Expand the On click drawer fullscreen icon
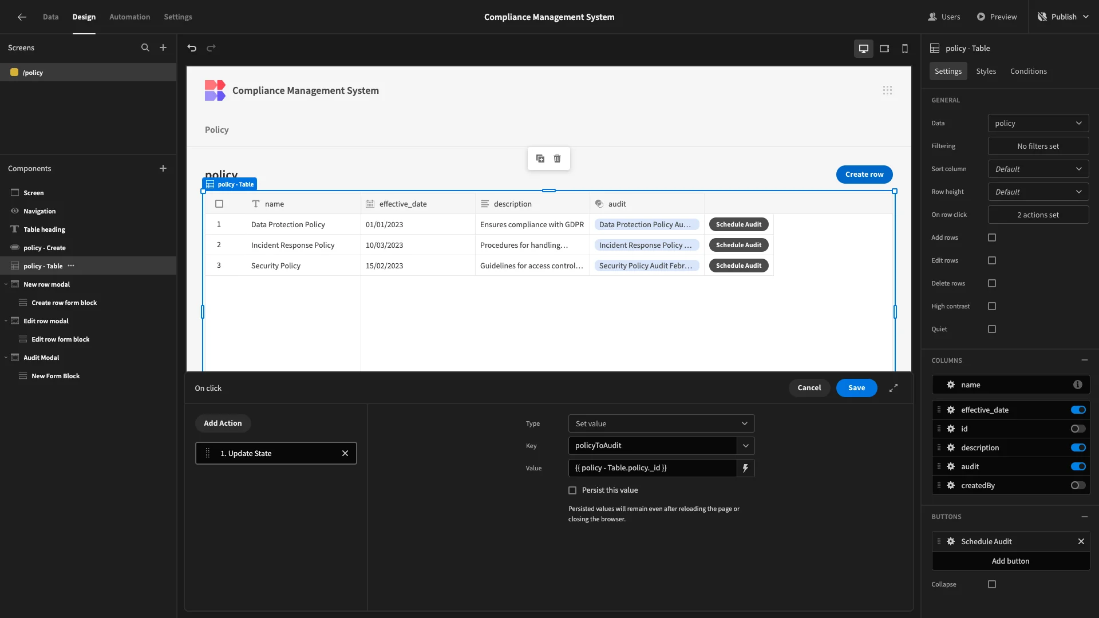This screenshot has width=1099, height=618. pos(894,388)
